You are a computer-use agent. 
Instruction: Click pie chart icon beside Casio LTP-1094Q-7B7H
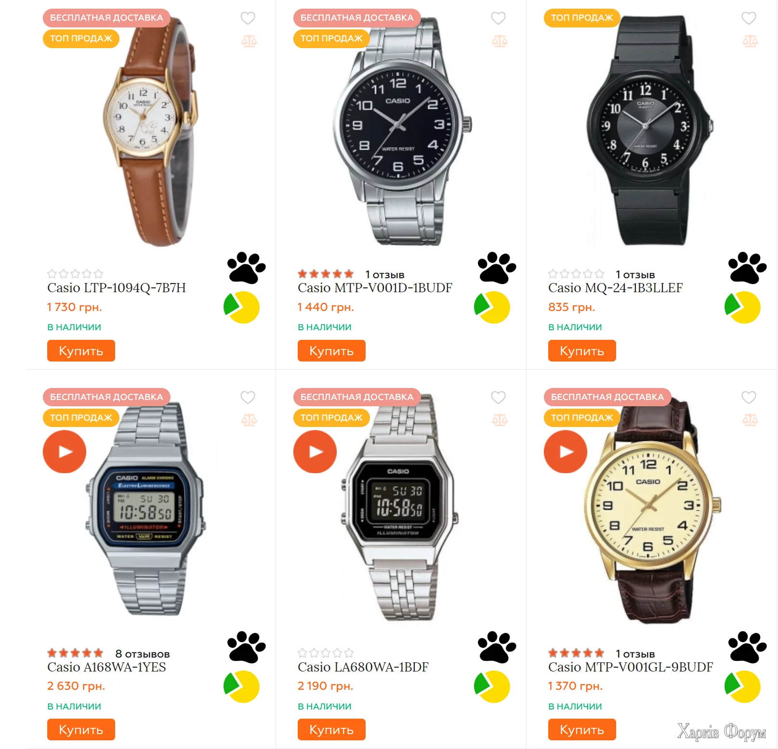[x=241, y=307]
